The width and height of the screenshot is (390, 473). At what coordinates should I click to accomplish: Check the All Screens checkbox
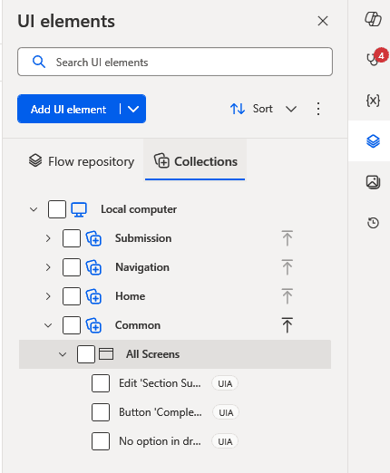pyautogui.click(x=86, y=354)
